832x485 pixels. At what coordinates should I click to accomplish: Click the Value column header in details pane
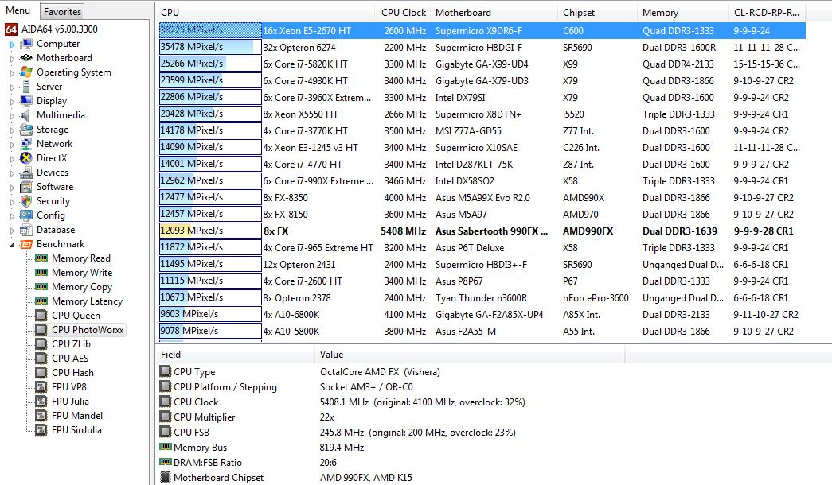[x=470, y=355]
